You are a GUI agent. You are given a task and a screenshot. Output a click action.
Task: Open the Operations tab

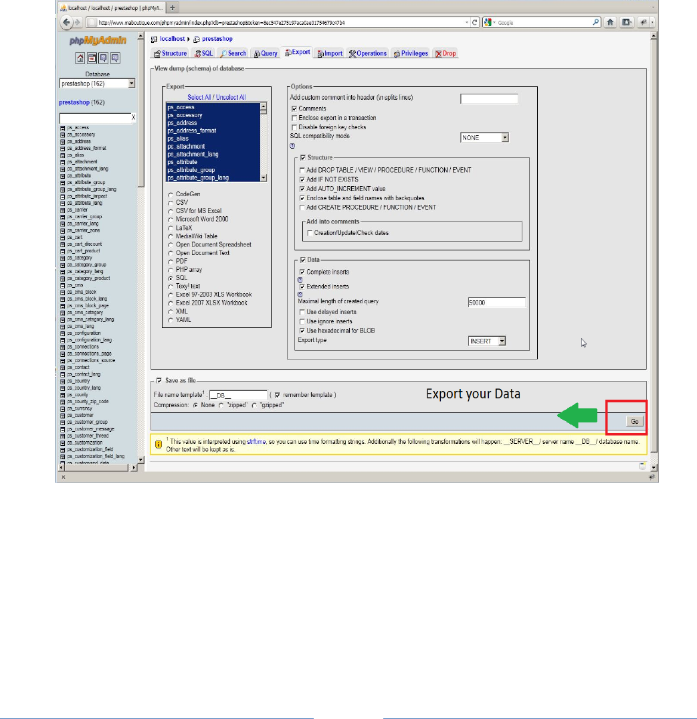click(367, 53)
